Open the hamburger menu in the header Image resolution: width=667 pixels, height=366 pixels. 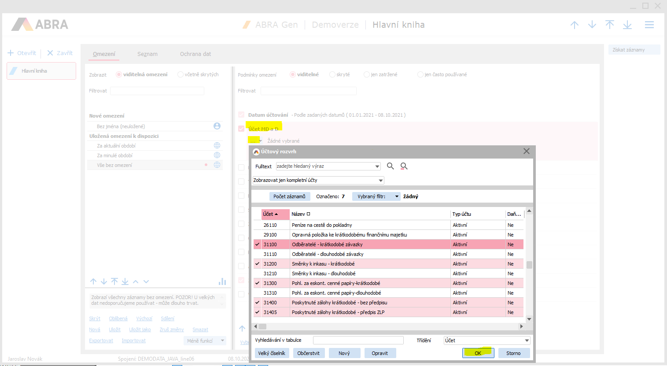tap(649, 25)
